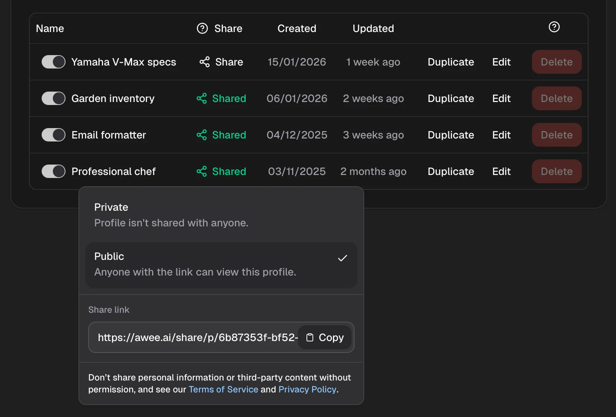Click share icon for Yamaha V-Max specs
This screenshot has height=417, width=616.
[204, 62]
